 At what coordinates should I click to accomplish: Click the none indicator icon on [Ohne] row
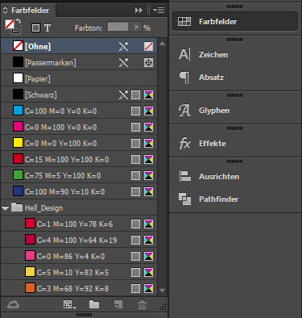click(148, 46)
